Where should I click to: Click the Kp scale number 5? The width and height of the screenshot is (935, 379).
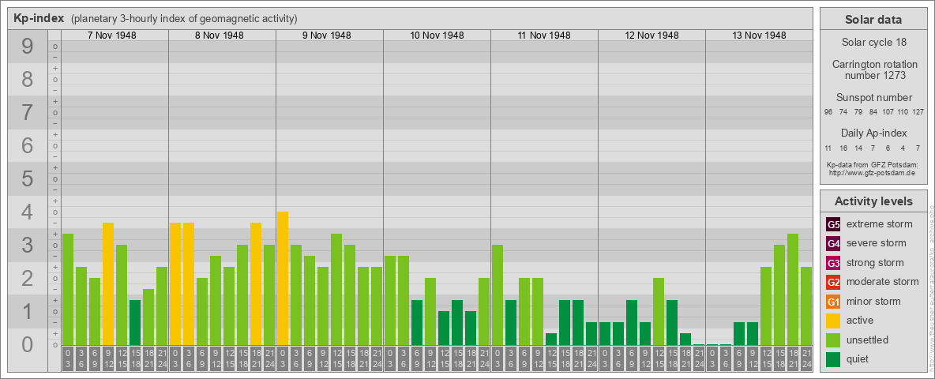(x=27, y=178)
